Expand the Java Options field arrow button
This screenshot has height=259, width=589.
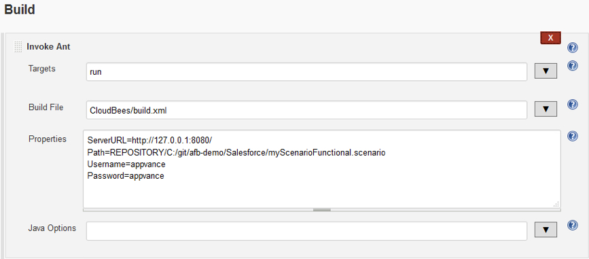tap(546, 230)
